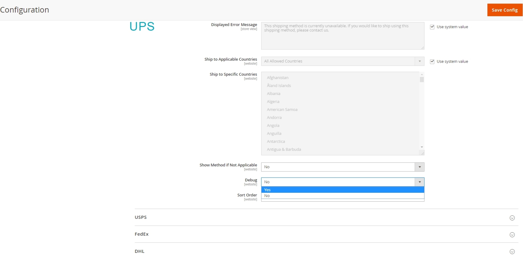523x255 pixels.
Task: Click the Ship to Specific Countries label
Action: pyautogui.click(x=233, y=74)
